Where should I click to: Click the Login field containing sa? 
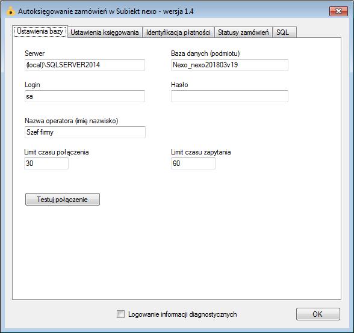[x=85, y=96]
